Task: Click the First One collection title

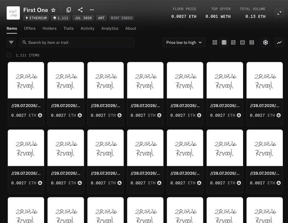Action: pyautogui.click(x=36, y=10)
